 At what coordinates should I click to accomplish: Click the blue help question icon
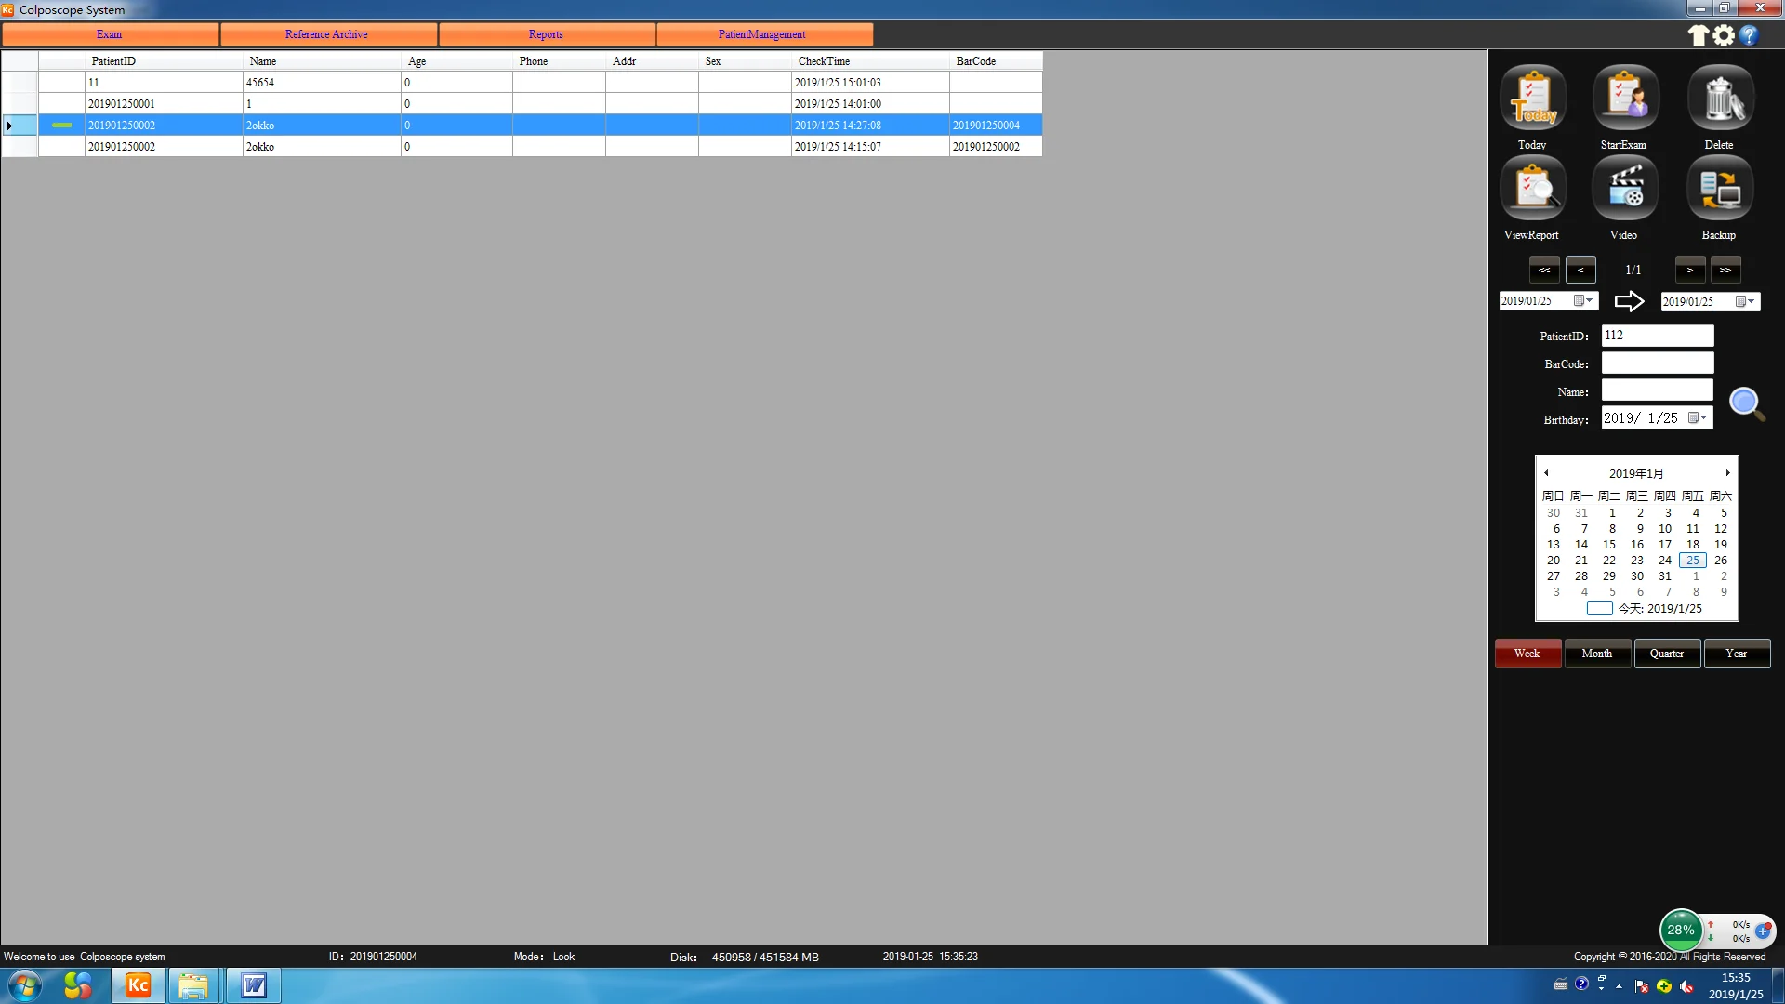coord(1749,35)
